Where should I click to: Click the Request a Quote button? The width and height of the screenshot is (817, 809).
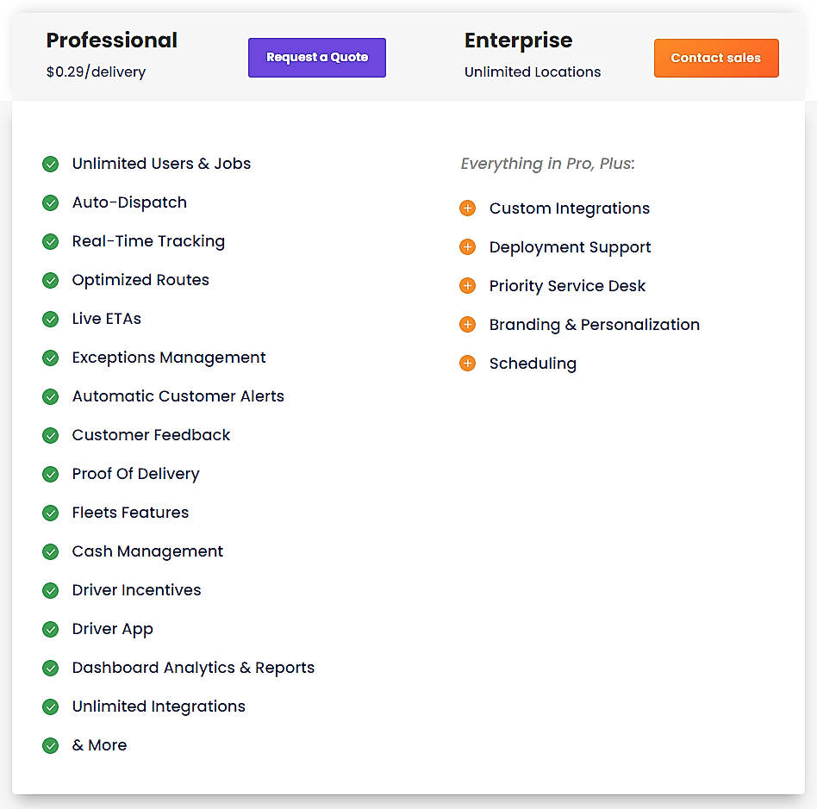tap(317, 58)
